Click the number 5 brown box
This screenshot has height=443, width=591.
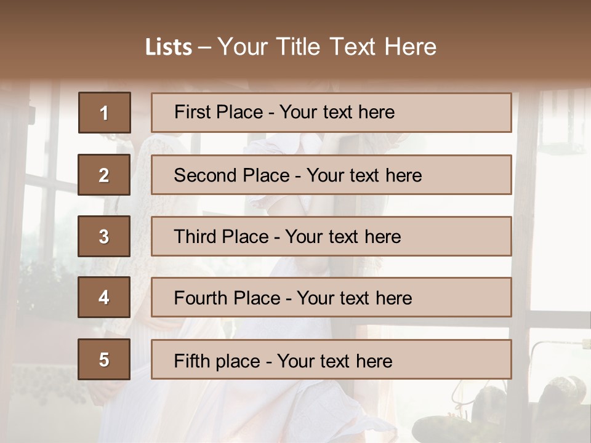[x=104, y=359]
